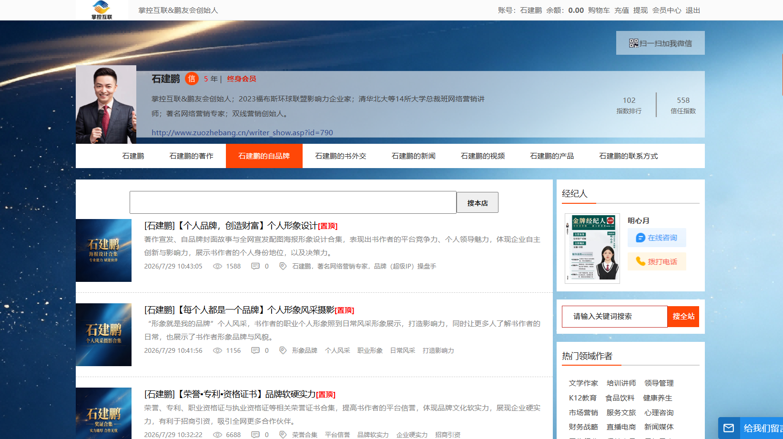
Task: Click the comment icon on the 品牌软硬实力 post
Action: 255,435
